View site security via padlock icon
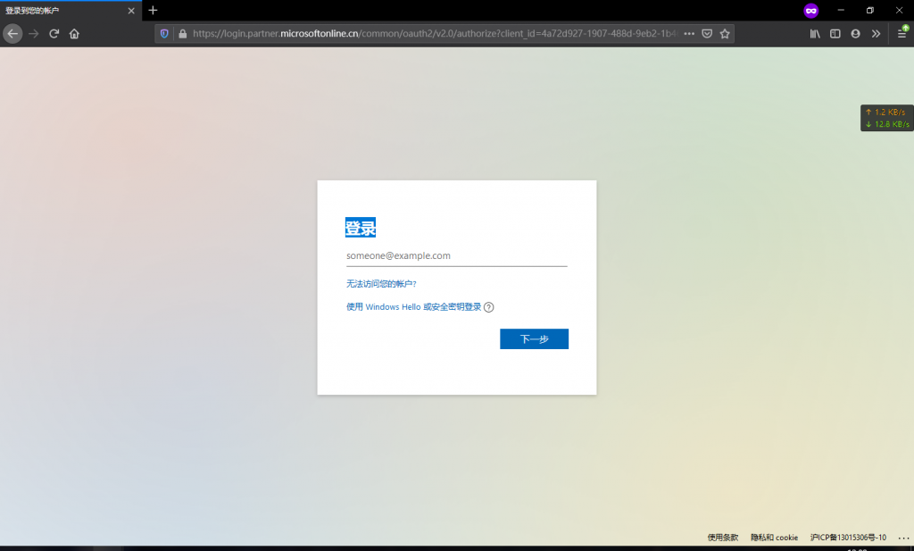 click(x=182, y=34)
